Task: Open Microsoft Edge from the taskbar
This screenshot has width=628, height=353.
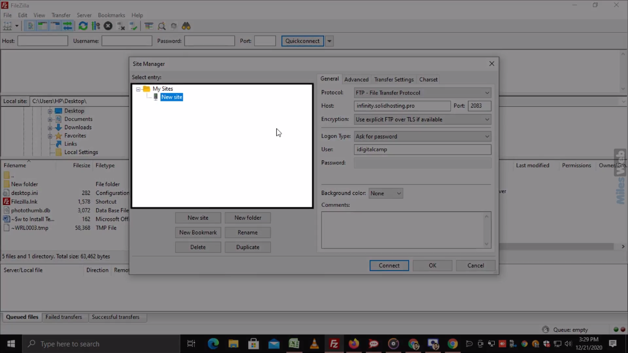Action: pos(213,344)
